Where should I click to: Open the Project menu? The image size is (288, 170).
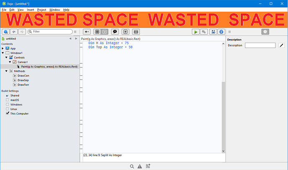41,10
